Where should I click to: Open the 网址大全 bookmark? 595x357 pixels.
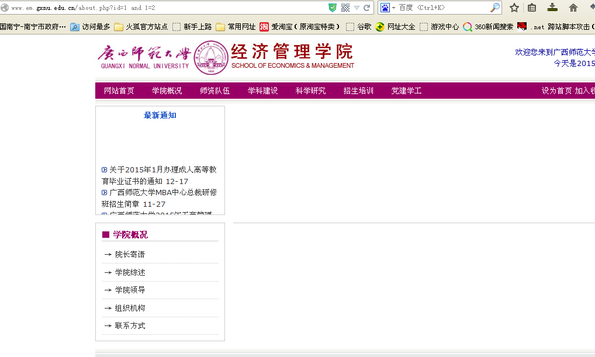click(x=395, y=26)
